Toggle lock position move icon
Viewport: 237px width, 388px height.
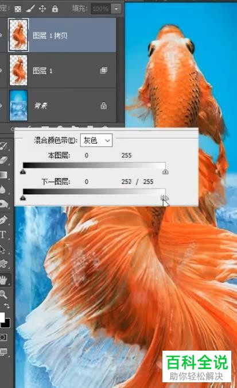click(x=42, y=9)
